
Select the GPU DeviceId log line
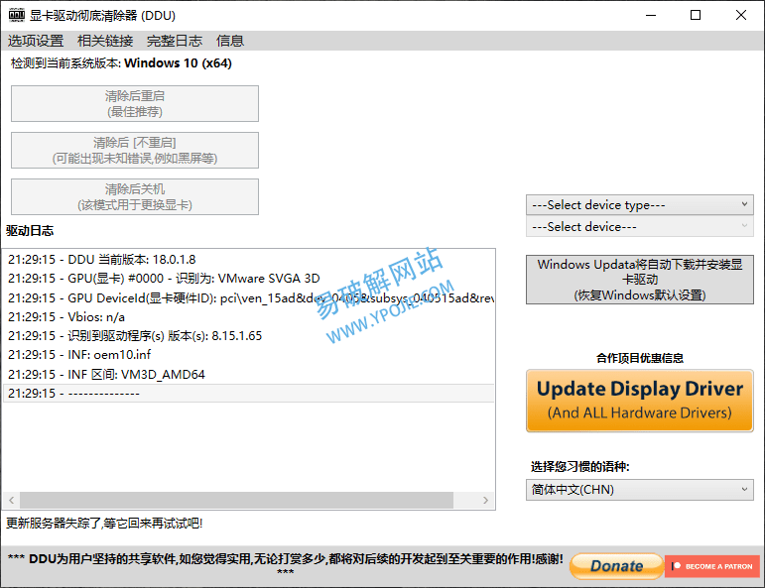pos(249,297)
